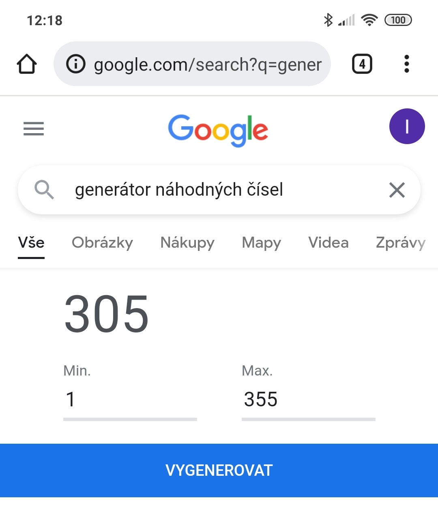Switch to the Zprávy tab
The height and width of the screenshot is (505, 438).
(400, 243)
